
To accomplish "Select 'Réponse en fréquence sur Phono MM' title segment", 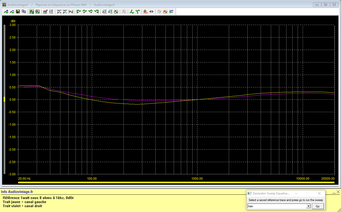I will (x=61, y=5).
